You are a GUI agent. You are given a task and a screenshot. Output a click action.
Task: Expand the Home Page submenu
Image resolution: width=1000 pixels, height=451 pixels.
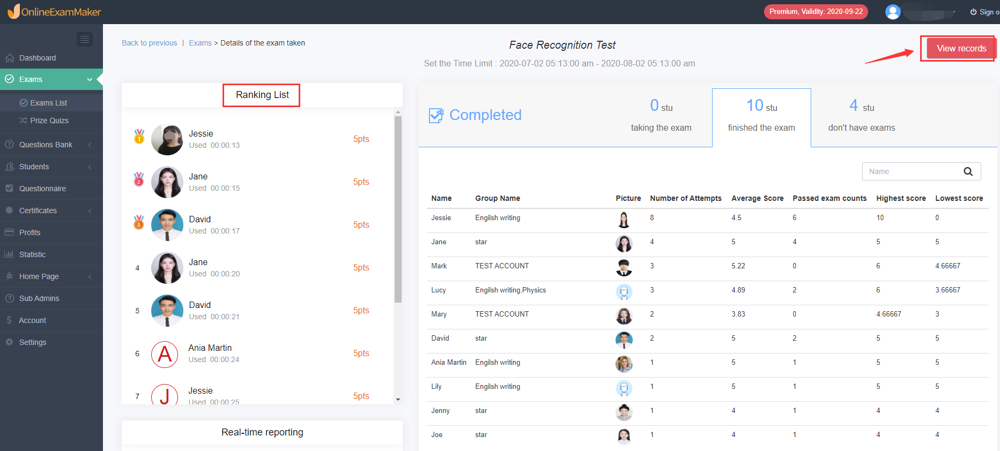pyautogui.click(x=90, y=276)
